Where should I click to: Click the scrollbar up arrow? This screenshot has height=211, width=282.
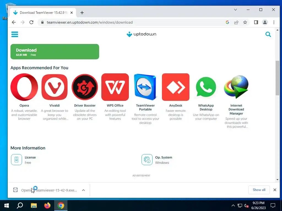click(x=277, y=30)
